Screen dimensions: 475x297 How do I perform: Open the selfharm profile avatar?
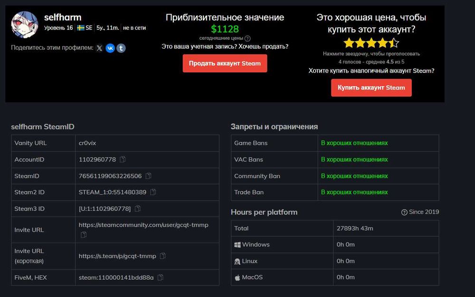coord(25,25)
